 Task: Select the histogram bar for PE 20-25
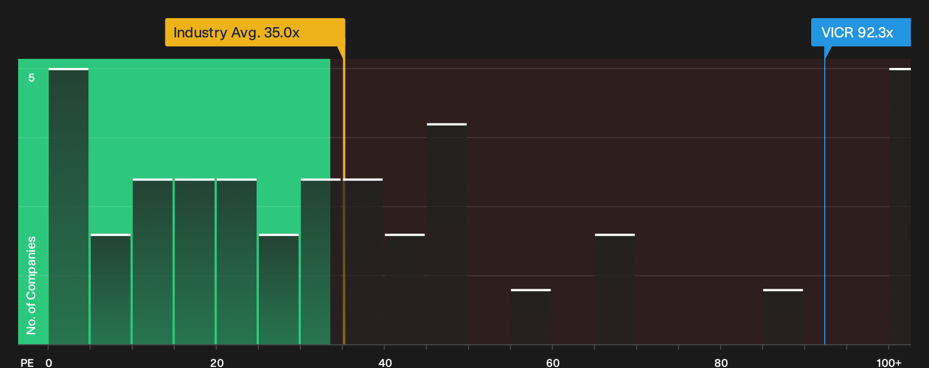(236, 261)
